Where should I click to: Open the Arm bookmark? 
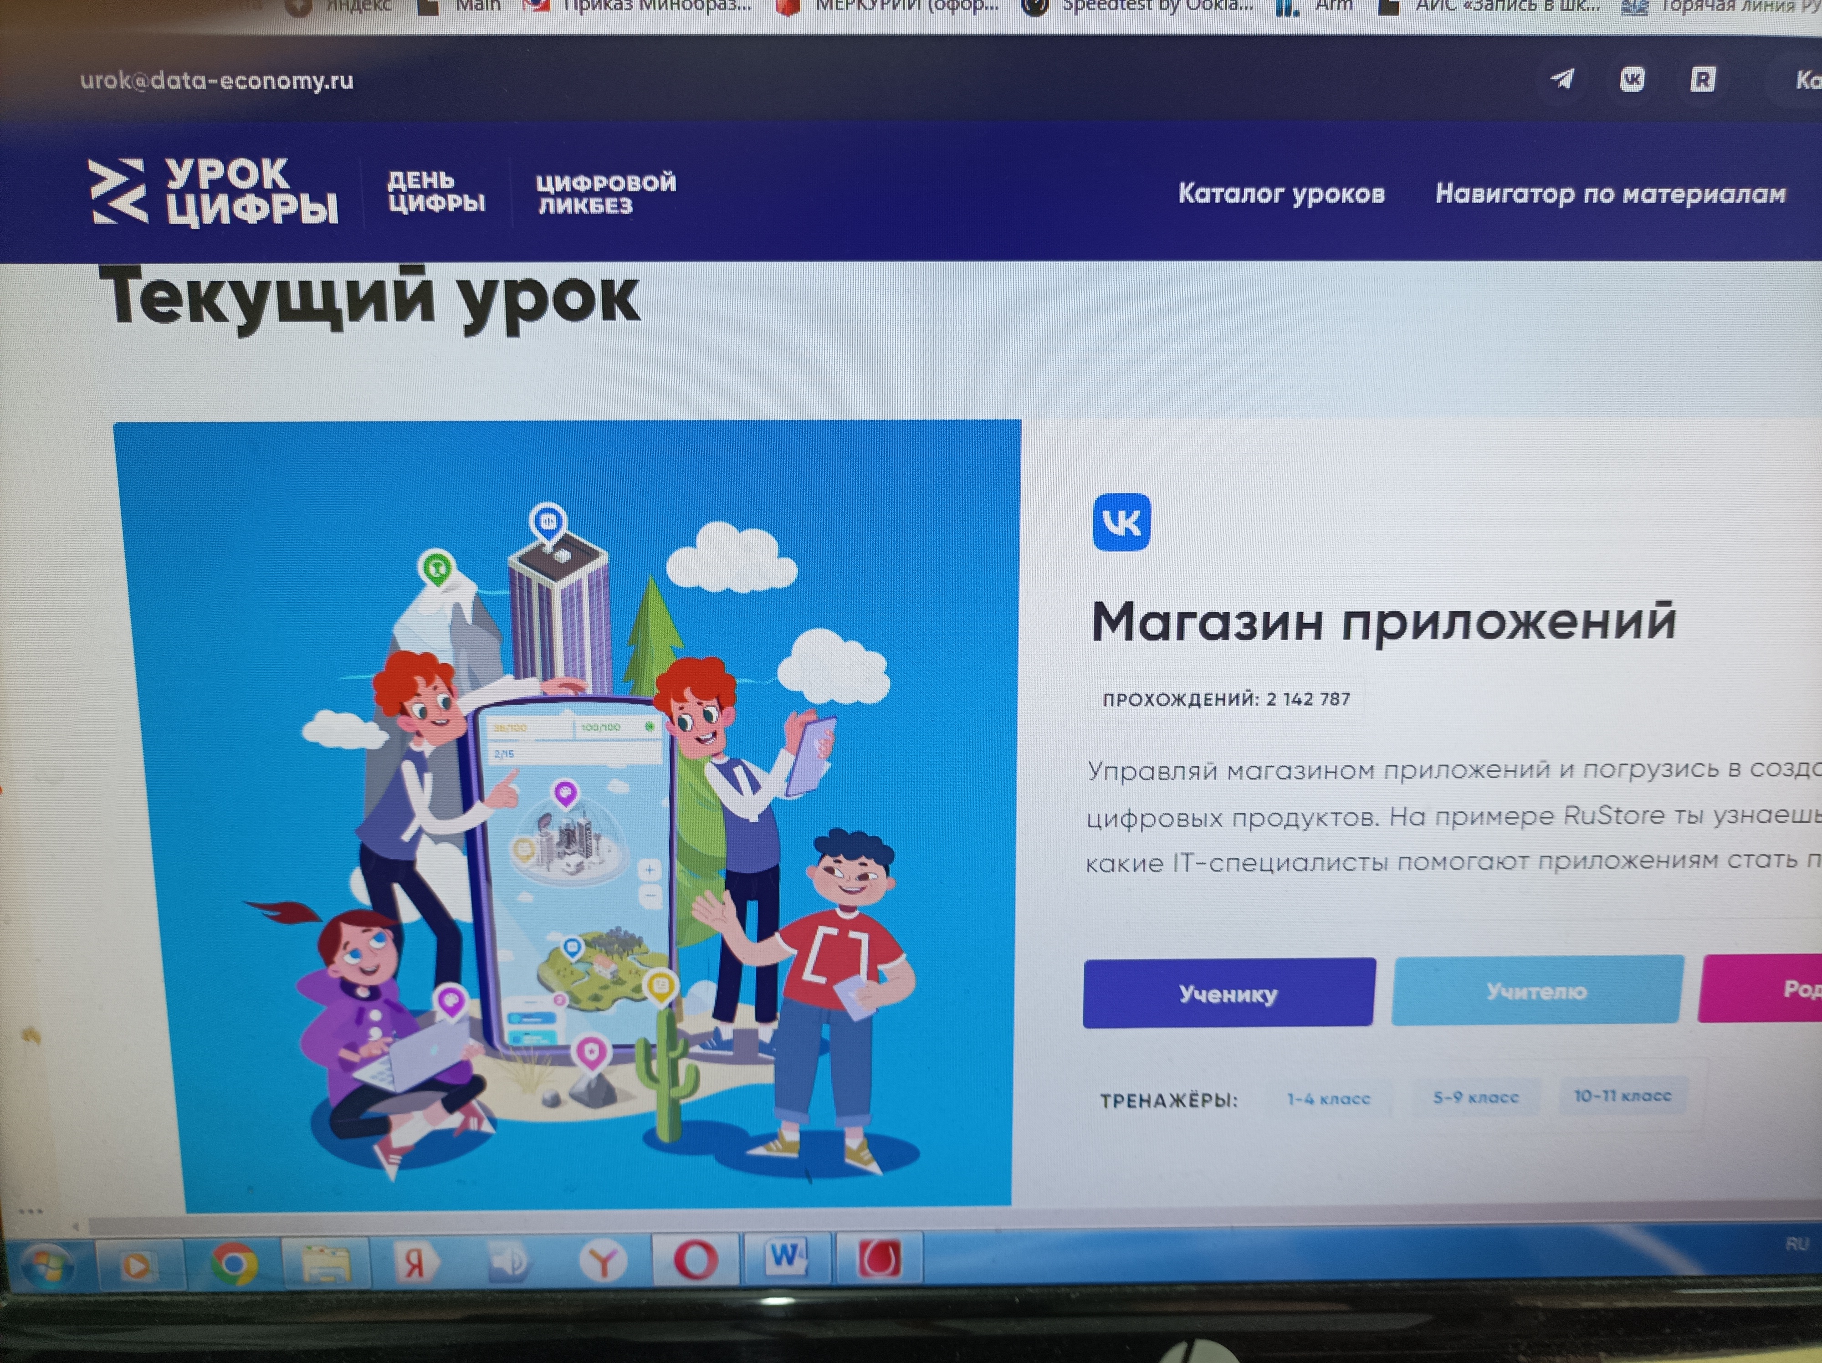1314,6
